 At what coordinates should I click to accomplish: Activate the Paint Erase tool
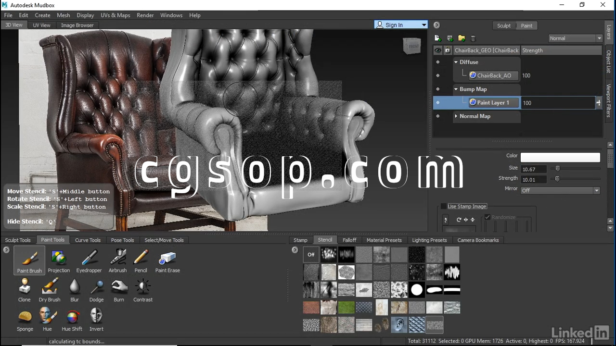pos(167,260)
